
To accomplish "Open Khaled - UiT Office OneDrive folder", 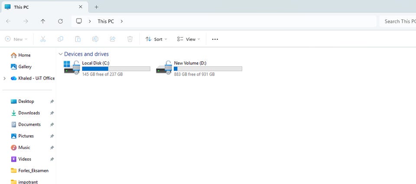I will pyautogui.click(x=32, y=78).
